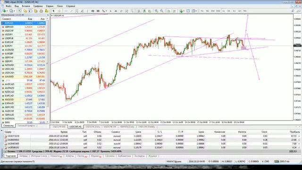Click the New Chart toolbar icon
This screenshot has height=170, width=302.
[4, 11]
